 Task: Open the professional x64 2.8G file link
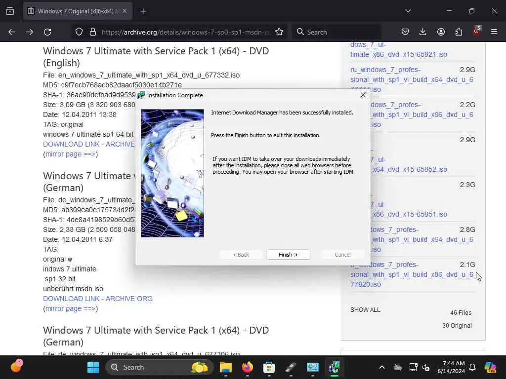(x=422, y=239)
